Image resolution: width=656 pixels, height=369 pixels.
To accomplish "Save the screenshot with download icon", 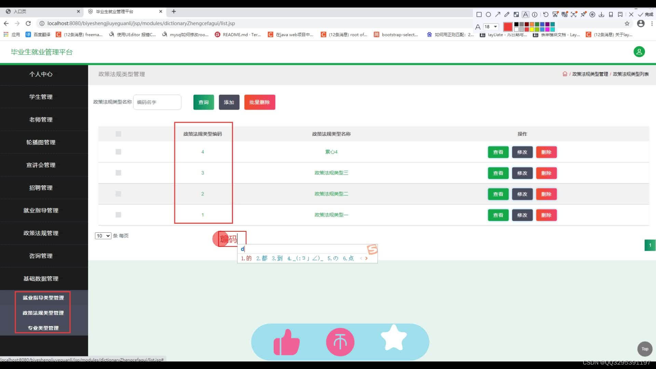I will (x=602, y=15).
